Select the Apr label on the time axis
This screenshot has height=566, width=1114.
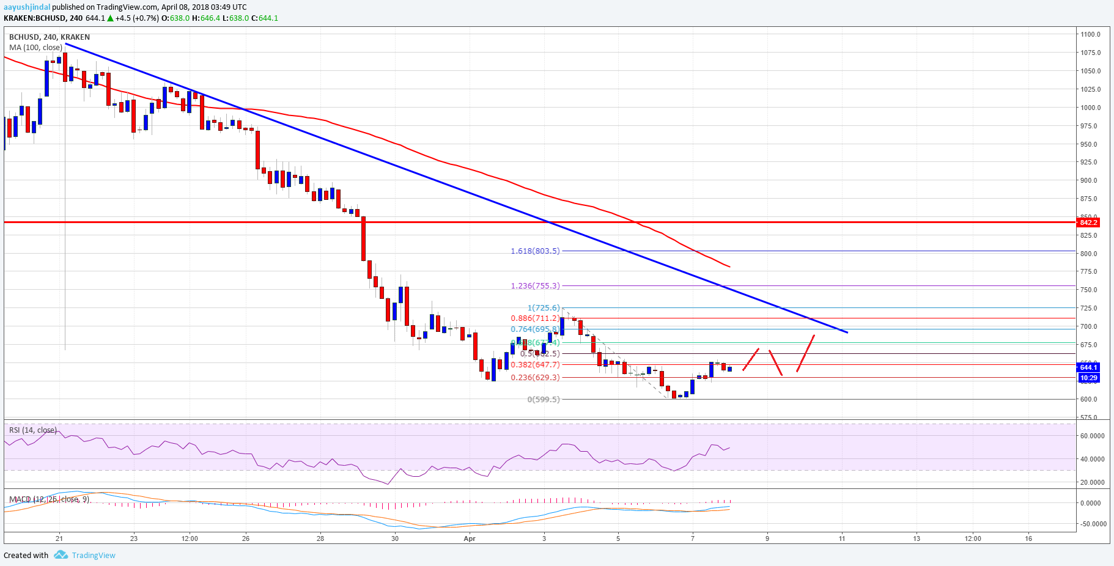point(470,539)
